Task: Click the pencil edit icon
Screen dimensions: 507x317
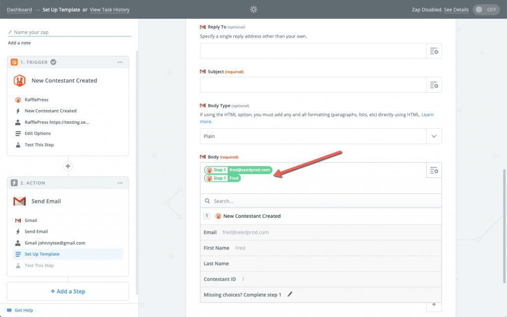Action: tap(290, 294)
